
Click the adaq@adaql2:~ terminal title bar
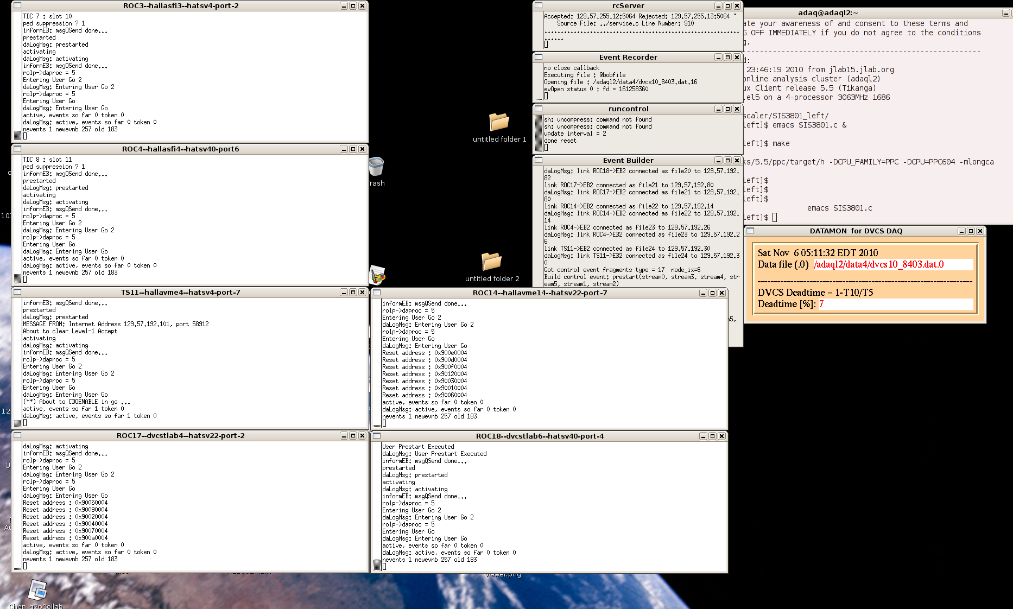coord(828,12)
